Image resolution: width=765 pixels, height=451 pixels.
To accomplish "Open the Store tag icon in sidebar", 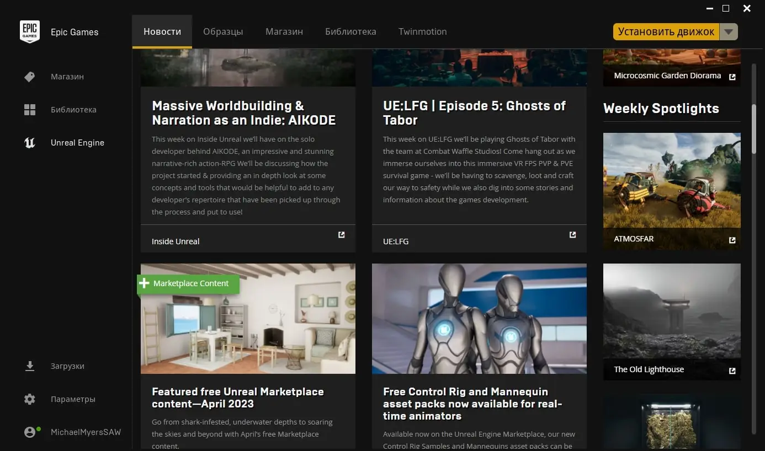I will pyautogui.click(x=30, y=77).
